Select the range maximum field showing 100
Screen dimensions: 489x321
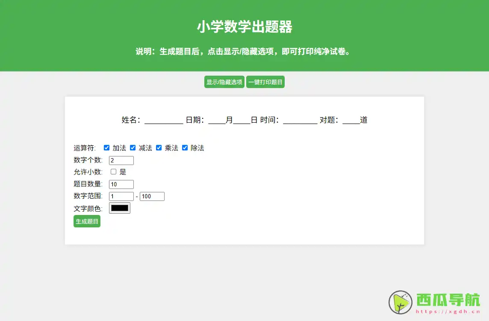click(x=152, y=196)
